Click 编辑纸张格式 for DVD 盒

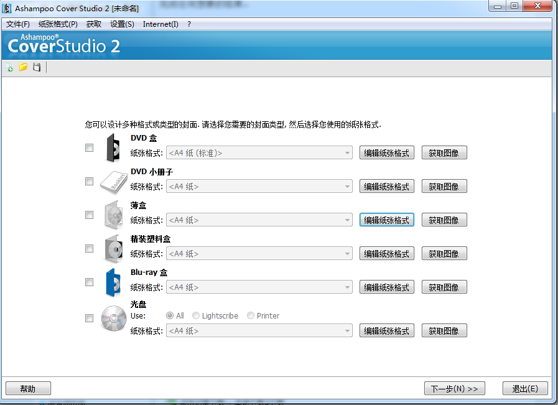pyautogui.click(x=387, y=152)
